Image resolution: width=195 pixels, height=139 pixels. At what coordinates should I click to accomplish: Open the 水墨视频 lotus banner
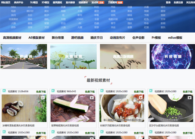pyautogui.click(x=73, y=56)
